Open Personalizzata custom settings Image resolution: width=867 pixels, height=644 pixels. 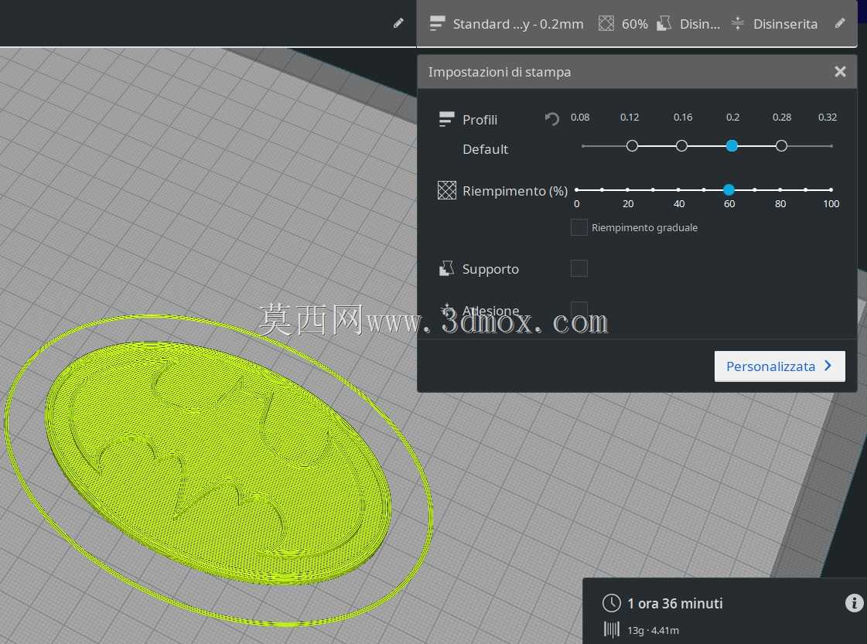[780, 366]
